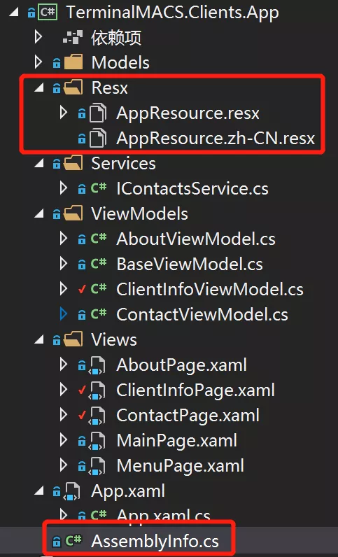This screenshot has width=338, height=557.
Task: Select MenuPage.xaml file
Action: (x=180, y=466)
